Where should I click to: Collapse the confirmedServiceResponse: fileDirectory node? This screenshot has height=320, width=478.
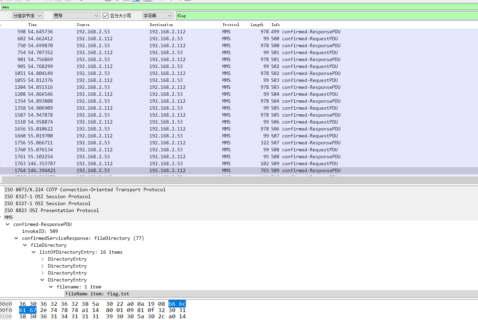click(x=16, y=238)
